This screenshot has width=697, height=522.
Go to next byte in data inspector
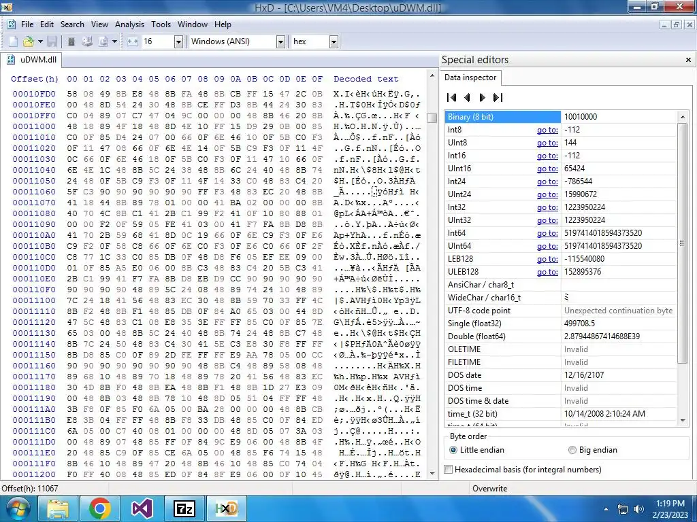[483, 98]
